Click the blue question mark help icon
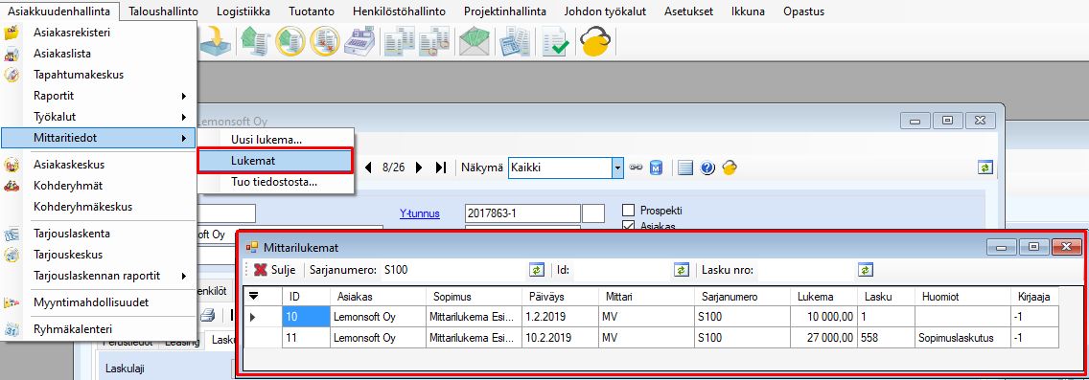 [707, 168]
